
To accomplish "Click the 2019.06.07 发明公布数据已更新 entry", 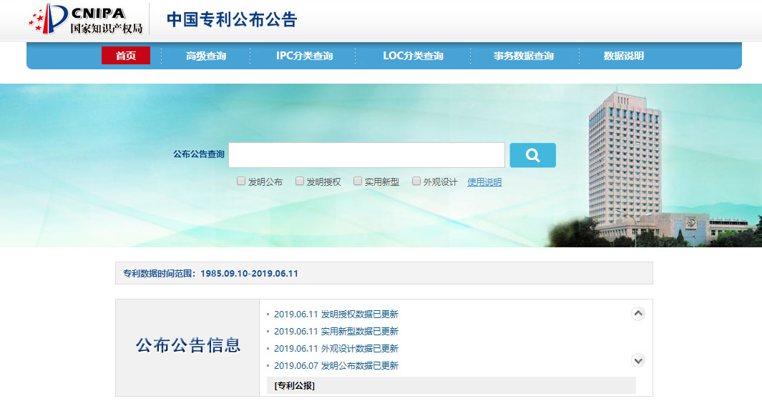I will coord(336,366).
